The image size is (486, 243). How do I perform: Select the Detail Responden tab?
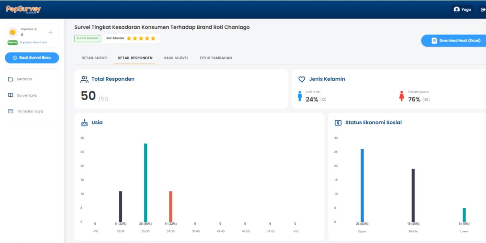click(x=135, y=58)
